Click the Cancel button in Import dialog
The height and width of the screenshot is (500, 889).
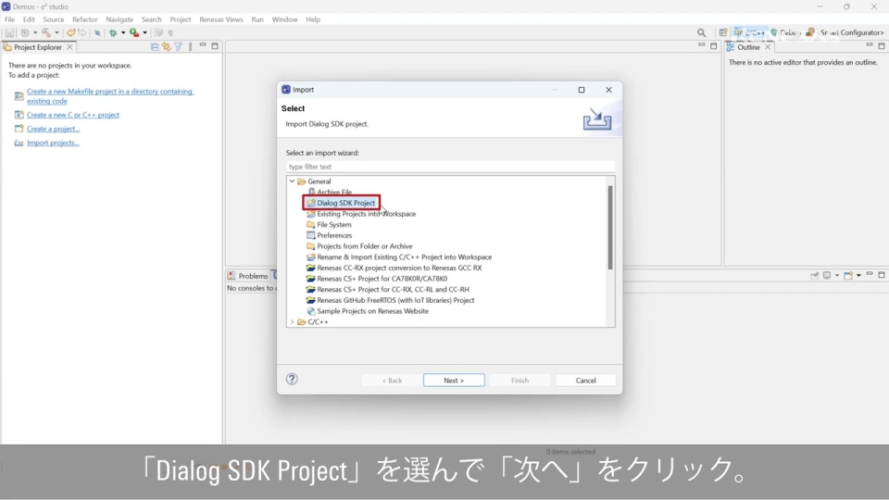(585, 381)
